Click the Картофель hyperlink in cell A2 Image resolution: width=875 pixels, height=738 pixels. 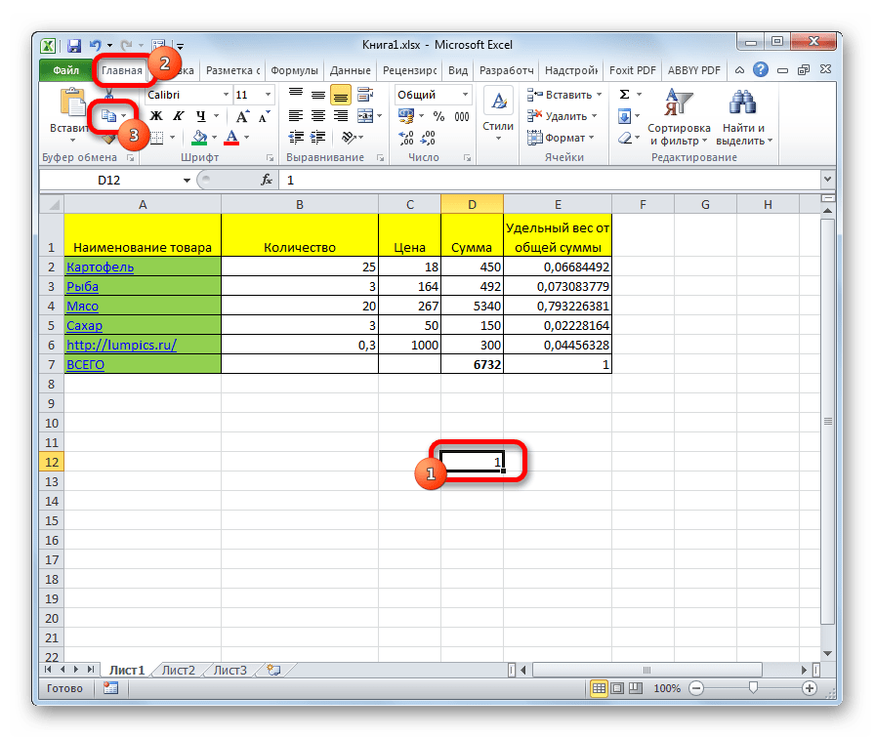click(x=100, y=266)
